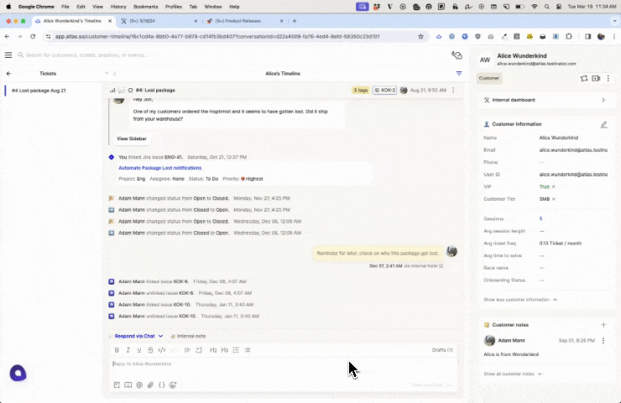
Task: Set priority via the signal bars icon
Action: coord(112,91)
